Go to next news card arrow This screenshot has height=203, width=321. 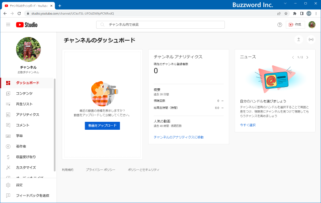tap(307, 57)
